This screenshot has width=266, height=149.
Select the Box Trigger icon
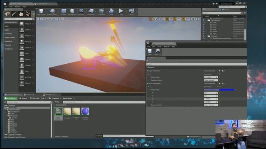[x=22, y=77]
